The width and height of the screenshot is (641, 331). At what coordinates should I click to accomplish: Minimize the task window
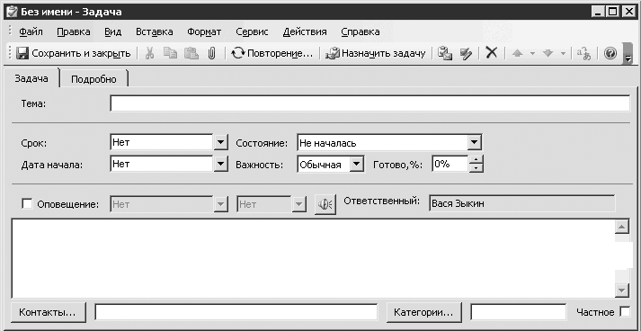click(599, 12)
